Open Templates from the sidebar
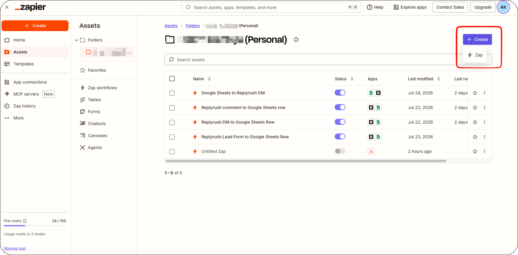Viewport: 518px width, 255px height. pos(35,64)
